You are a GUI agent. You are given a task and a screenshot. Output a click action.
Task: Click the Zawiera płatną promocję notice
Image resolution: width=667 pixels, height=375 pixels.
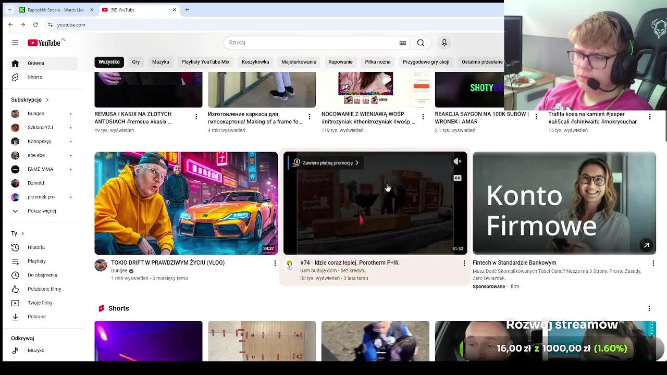pos(326,163)
